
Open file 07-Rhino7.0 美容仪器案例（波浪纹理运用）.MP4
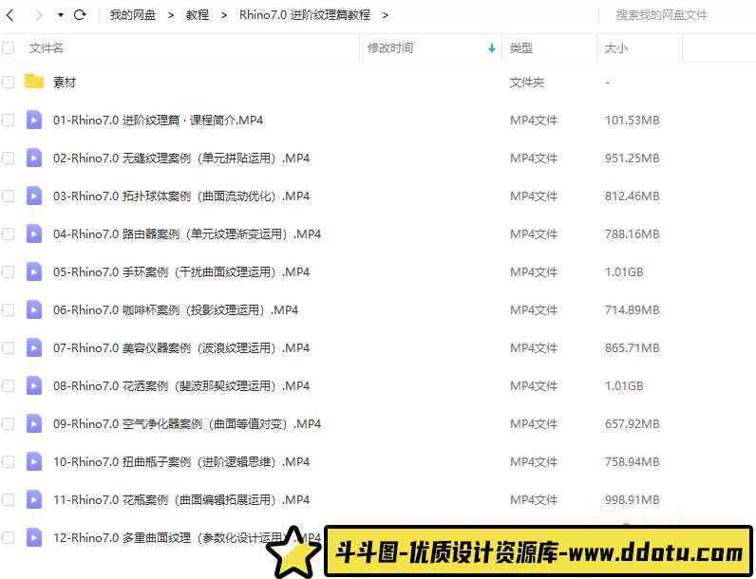(x=181, y=347)
